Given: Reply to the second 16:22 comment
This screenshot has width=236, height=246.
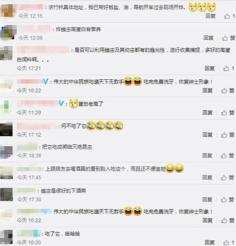Looking at the screenshot, I should point(208,220).
